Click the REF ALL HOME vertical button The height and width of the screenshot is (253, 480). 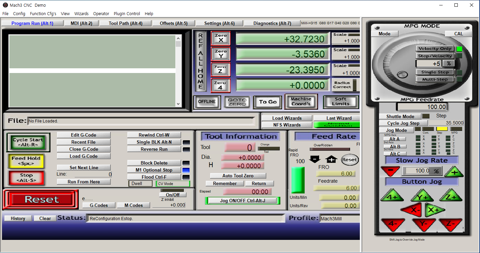click(x=201, y=61)
